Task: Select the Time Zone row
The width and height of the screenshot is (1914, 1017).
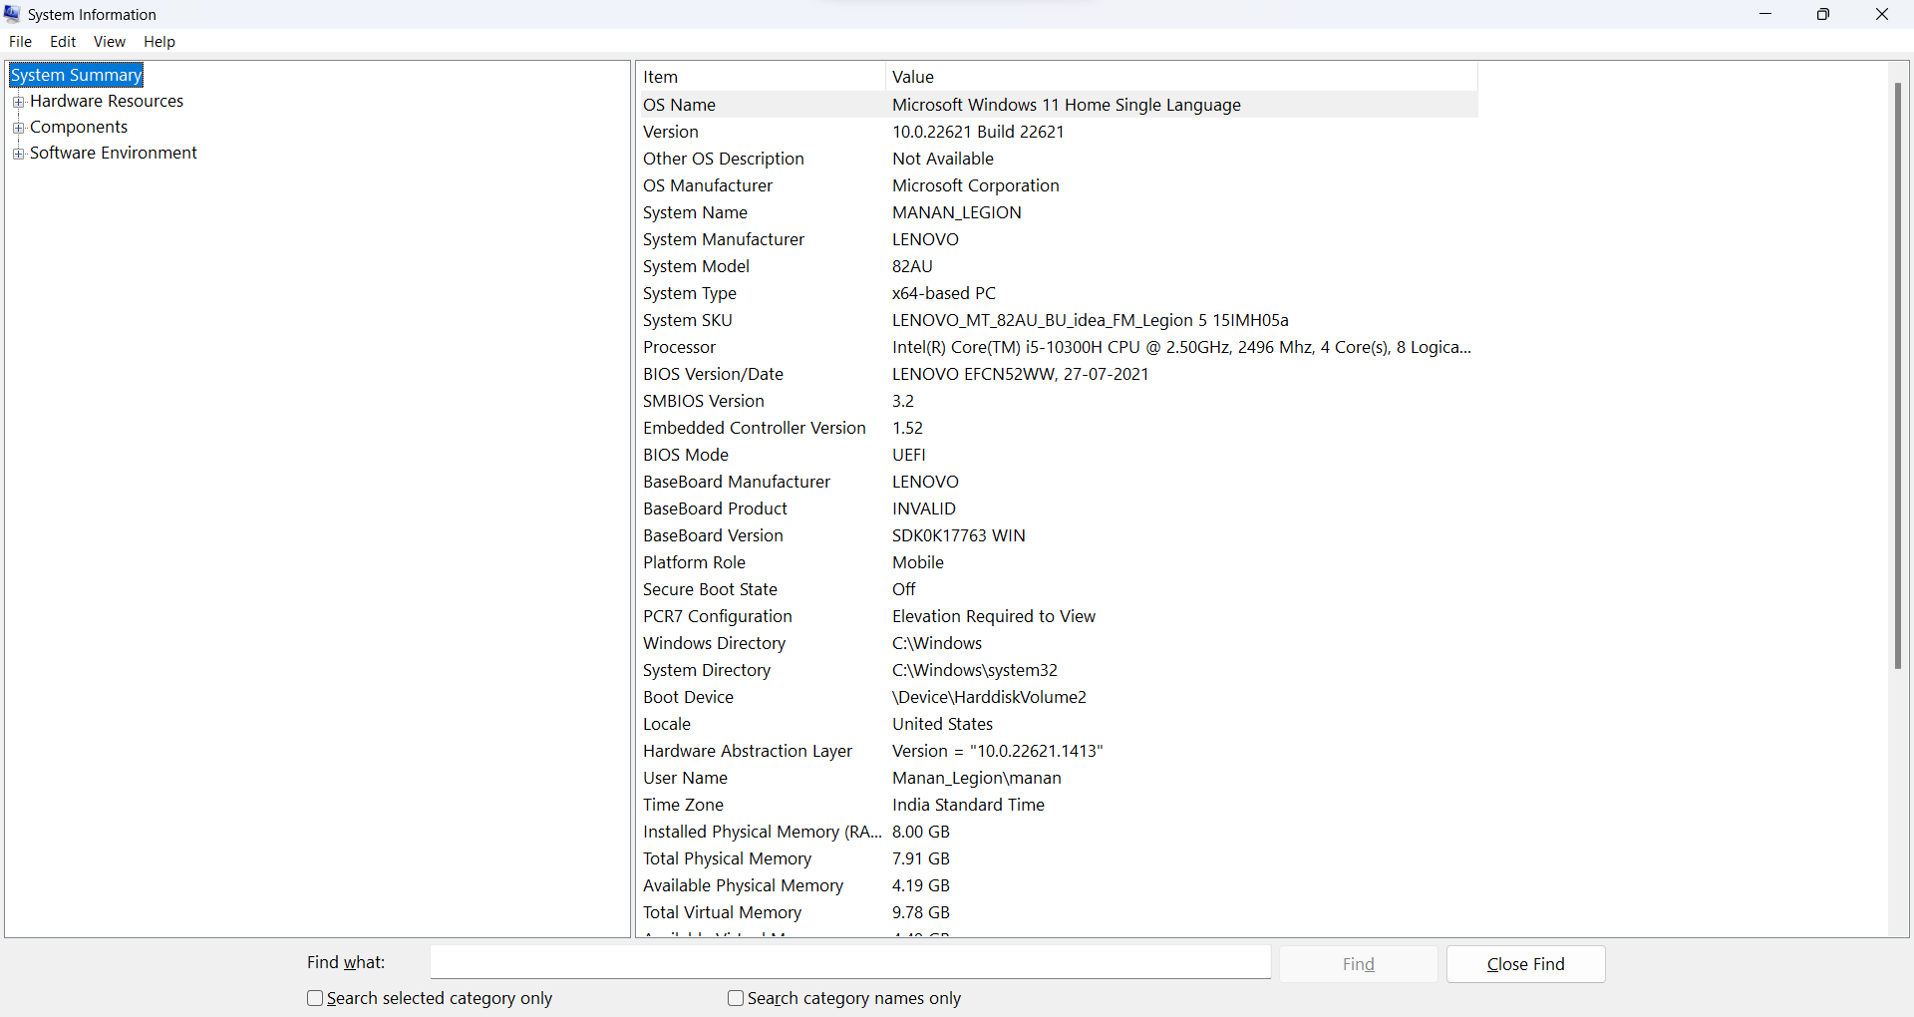Action: (1057, 805)
